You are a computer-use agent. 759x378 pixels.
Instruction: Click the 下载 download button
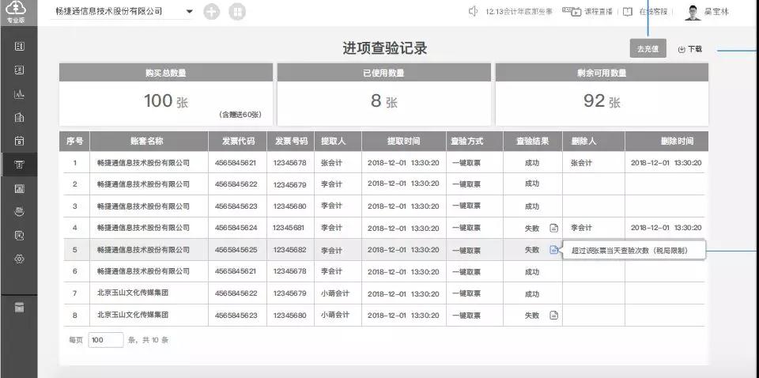690,49
